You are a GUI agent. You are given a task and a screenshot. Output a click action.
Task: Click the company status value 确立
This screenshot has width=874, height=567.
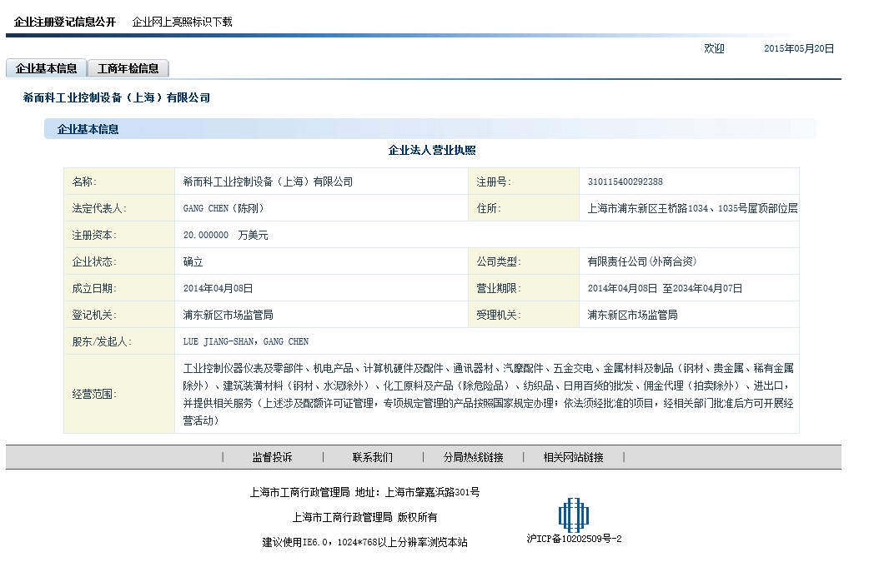tap(193, 261)
